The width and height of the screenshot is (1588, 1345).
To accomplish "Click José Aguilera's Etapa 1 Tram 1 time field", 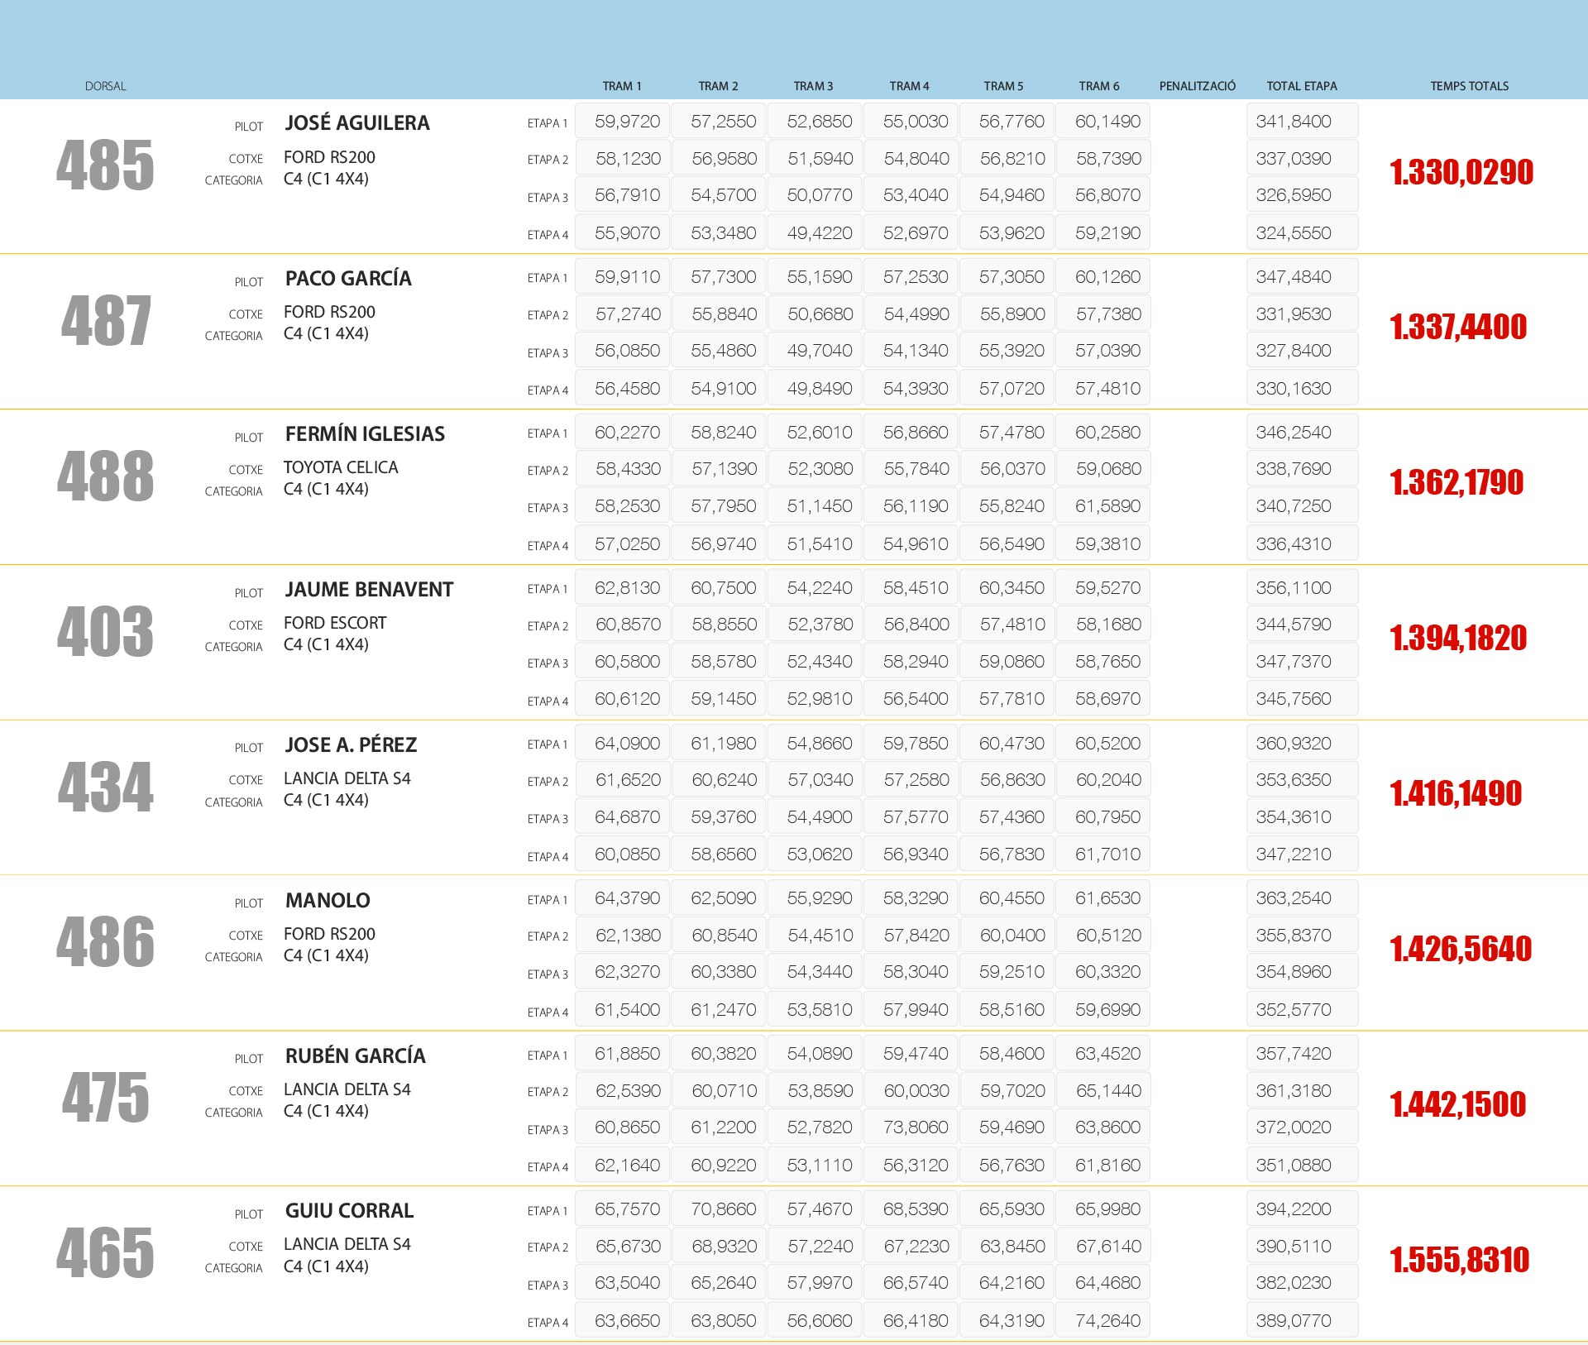I will tap(622, 122).
